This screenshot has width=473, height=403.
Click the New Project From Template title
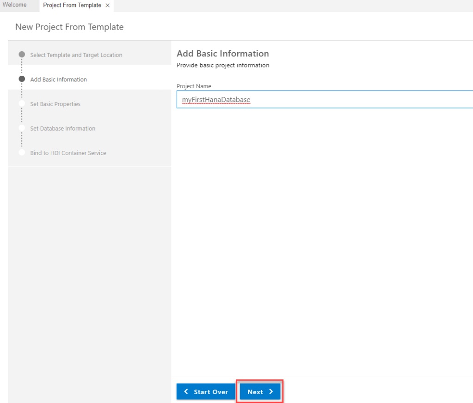[69, 27]
